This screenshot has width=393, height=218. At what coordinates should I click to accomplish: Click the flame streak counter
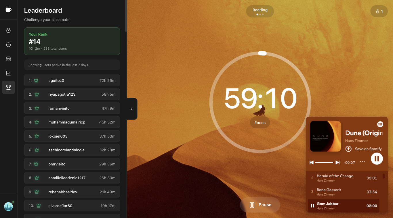point(379,11)
